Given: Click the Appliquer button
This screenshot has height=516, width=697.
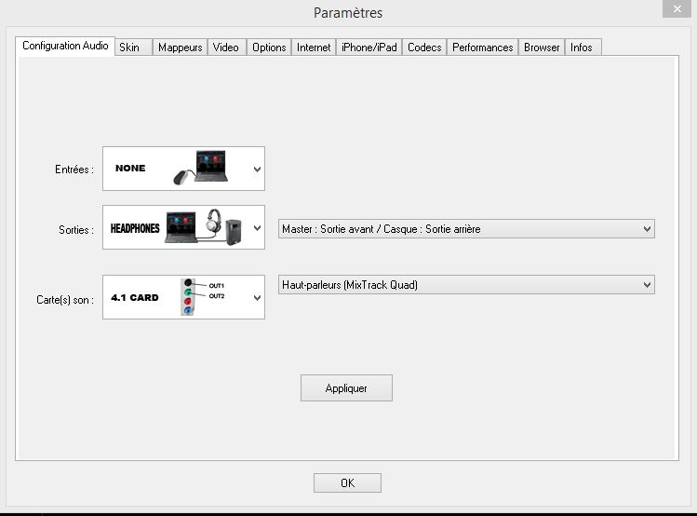Looking at the screenshot, I should 346,387.
